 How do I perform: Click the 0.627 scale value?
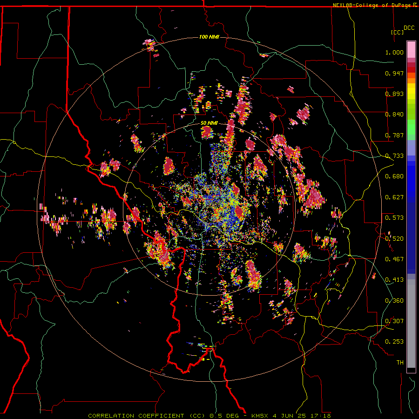coord(394,197)
